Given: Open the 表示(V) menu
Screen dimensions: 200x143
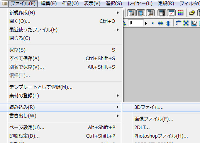Looking at the screenshot, I should 92,3.
